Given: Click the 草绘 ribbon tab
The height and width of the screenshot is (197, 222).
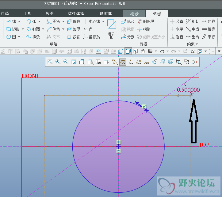Looking at the screenshot, I should coord(157,14).
